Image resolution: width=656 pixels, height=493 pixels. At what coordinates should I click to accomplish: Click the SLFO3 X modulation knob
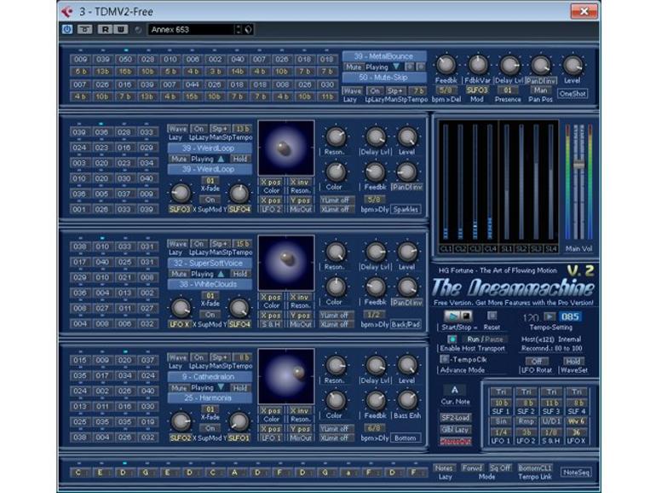pyautogui.click(x=181, y=193)
